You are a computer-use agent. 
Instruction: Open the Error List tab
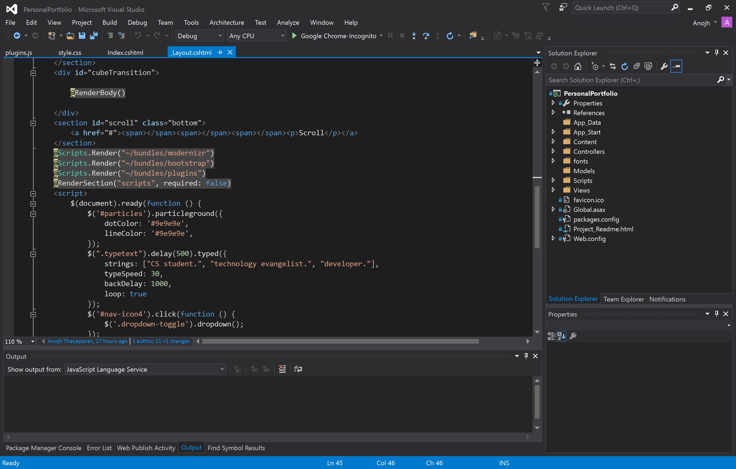99,448
